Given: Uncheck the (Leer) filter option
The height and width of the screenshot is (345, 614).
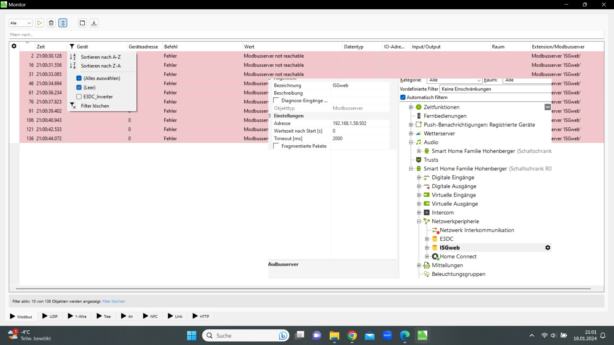Looking at the screenshot, I should click(x=79, y=87).
